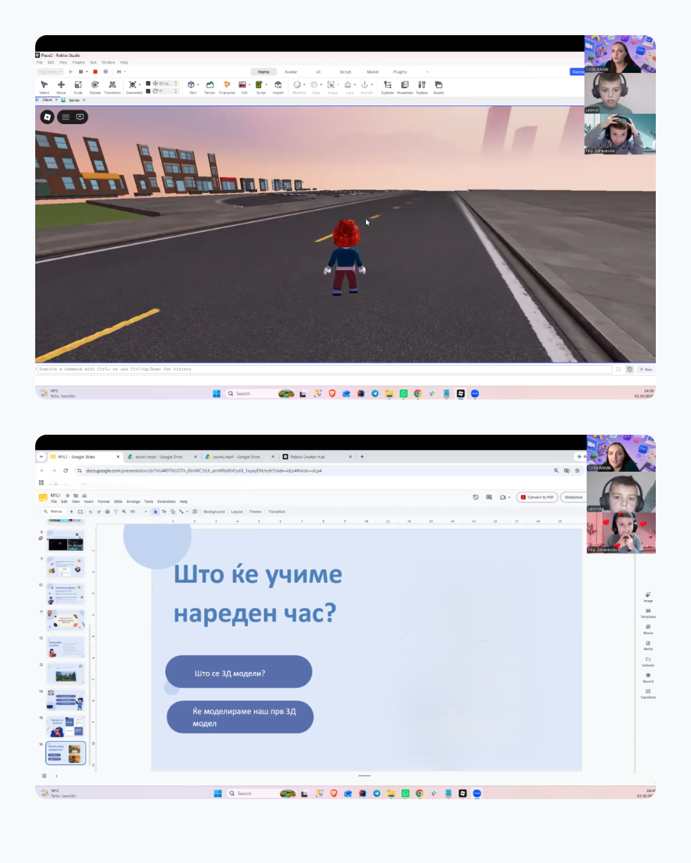Image resolution: width=691 pixels, height=863 pixels.
Task: Select slide 13 thumbnail in filmstrip
Action: tap(65, 673)
